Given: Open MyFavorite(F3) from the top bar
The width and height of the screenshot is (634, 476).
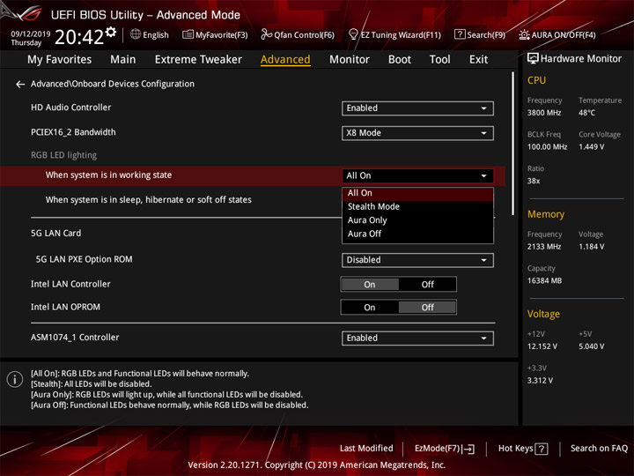Looking at the screenshot, I should click(x=215, y=34).
